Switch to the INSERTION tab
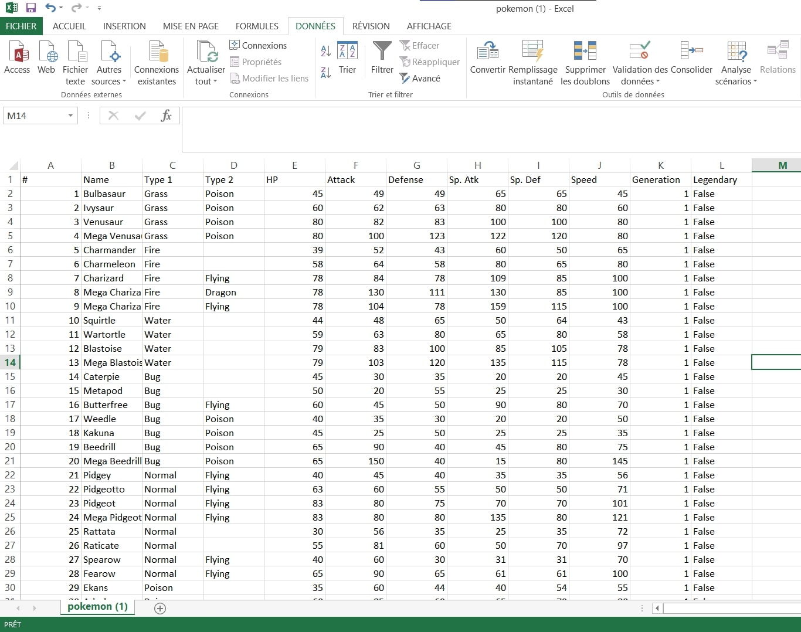 pyautogui.click(x=124, y=26)
